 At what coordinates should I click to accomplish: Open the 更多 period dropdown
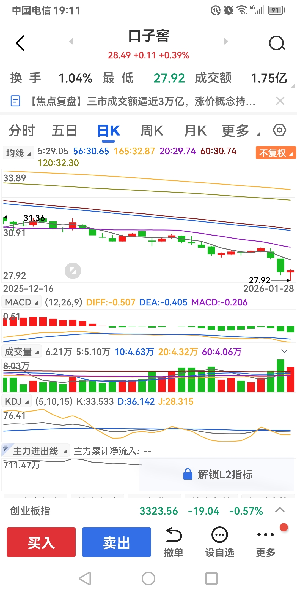pyautogui.click(x=241, y=131)
